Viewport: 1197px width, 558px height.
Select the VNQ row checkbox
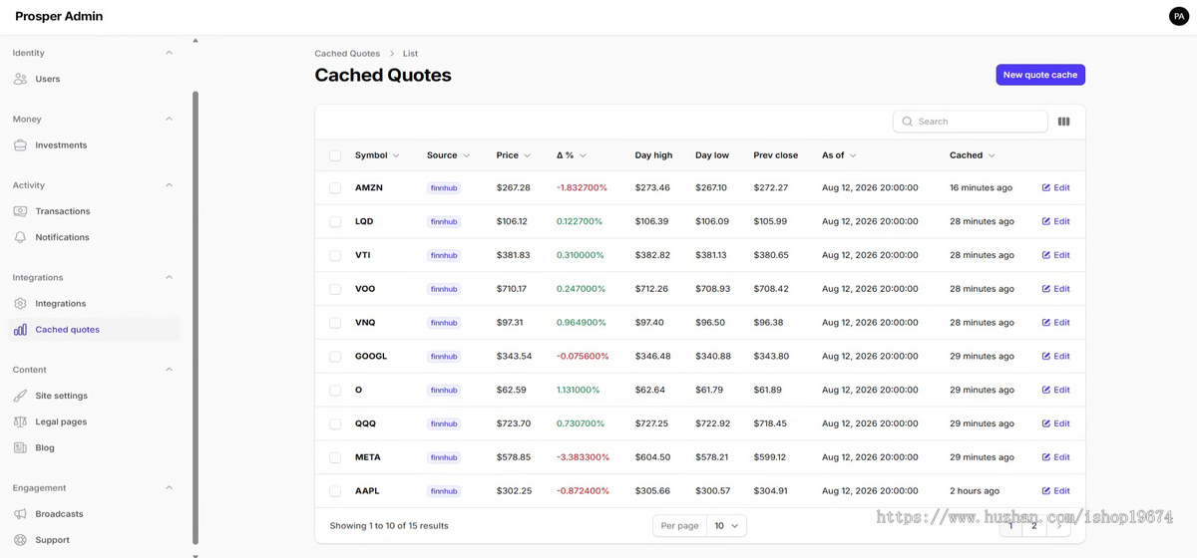[335, 323]
